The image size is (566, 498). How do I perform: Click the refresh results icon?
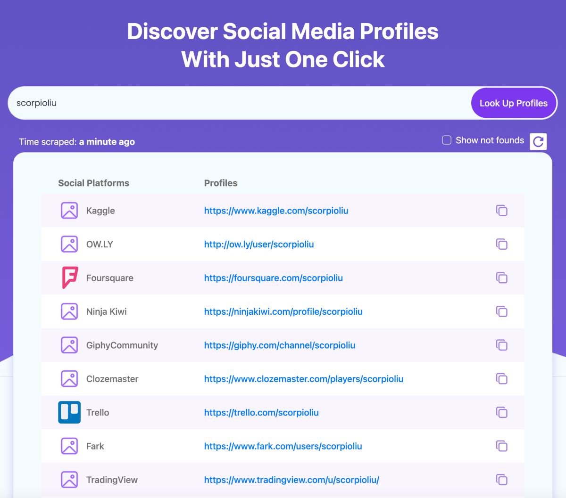(538, 141)
